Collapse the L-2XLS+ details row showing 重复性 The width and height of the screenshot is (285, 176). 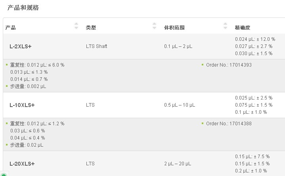tap(144, 76)
